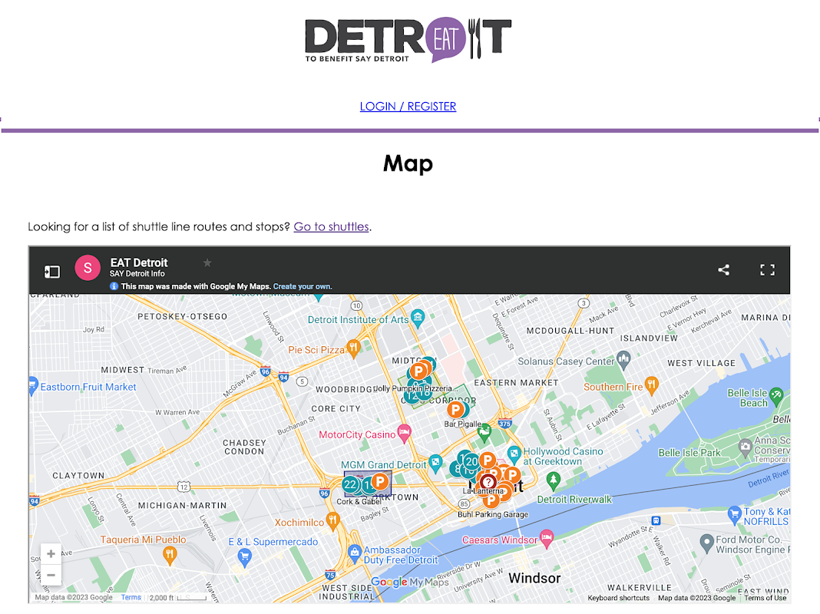Viewport: 820px width, 614px height.
Task: Open the LOGIN / REGISTER link
Action: tap(408, 106)
